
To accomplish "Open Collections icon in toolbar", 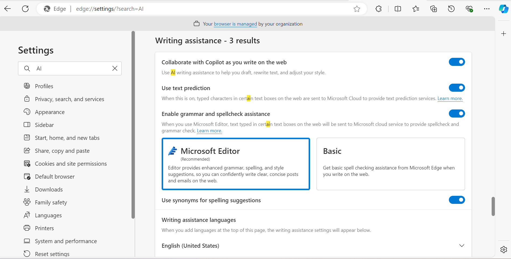I will coord(434,9).
